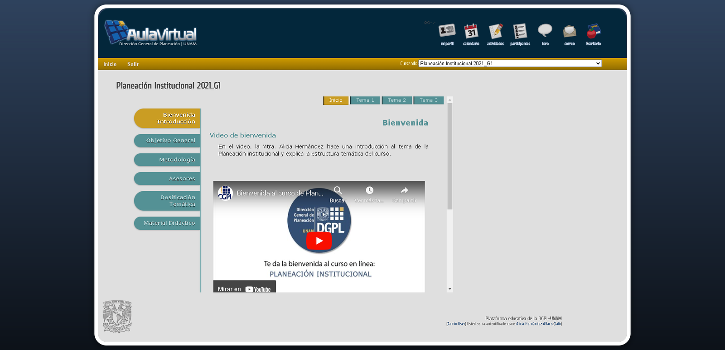
Task: Open the Escritorio icon
Action: (593, 32)
